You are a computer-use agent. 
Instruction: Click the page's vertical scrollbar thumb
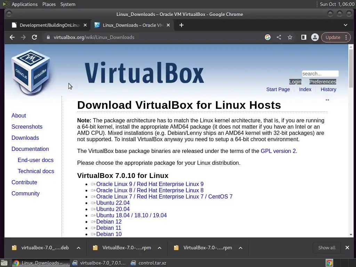coord(351,68)
